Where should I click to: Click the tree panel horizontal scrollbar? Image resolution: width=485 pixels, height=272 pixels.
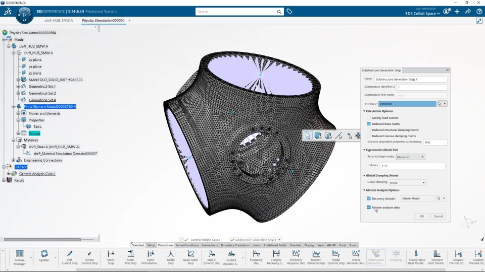tap(42, 239)
